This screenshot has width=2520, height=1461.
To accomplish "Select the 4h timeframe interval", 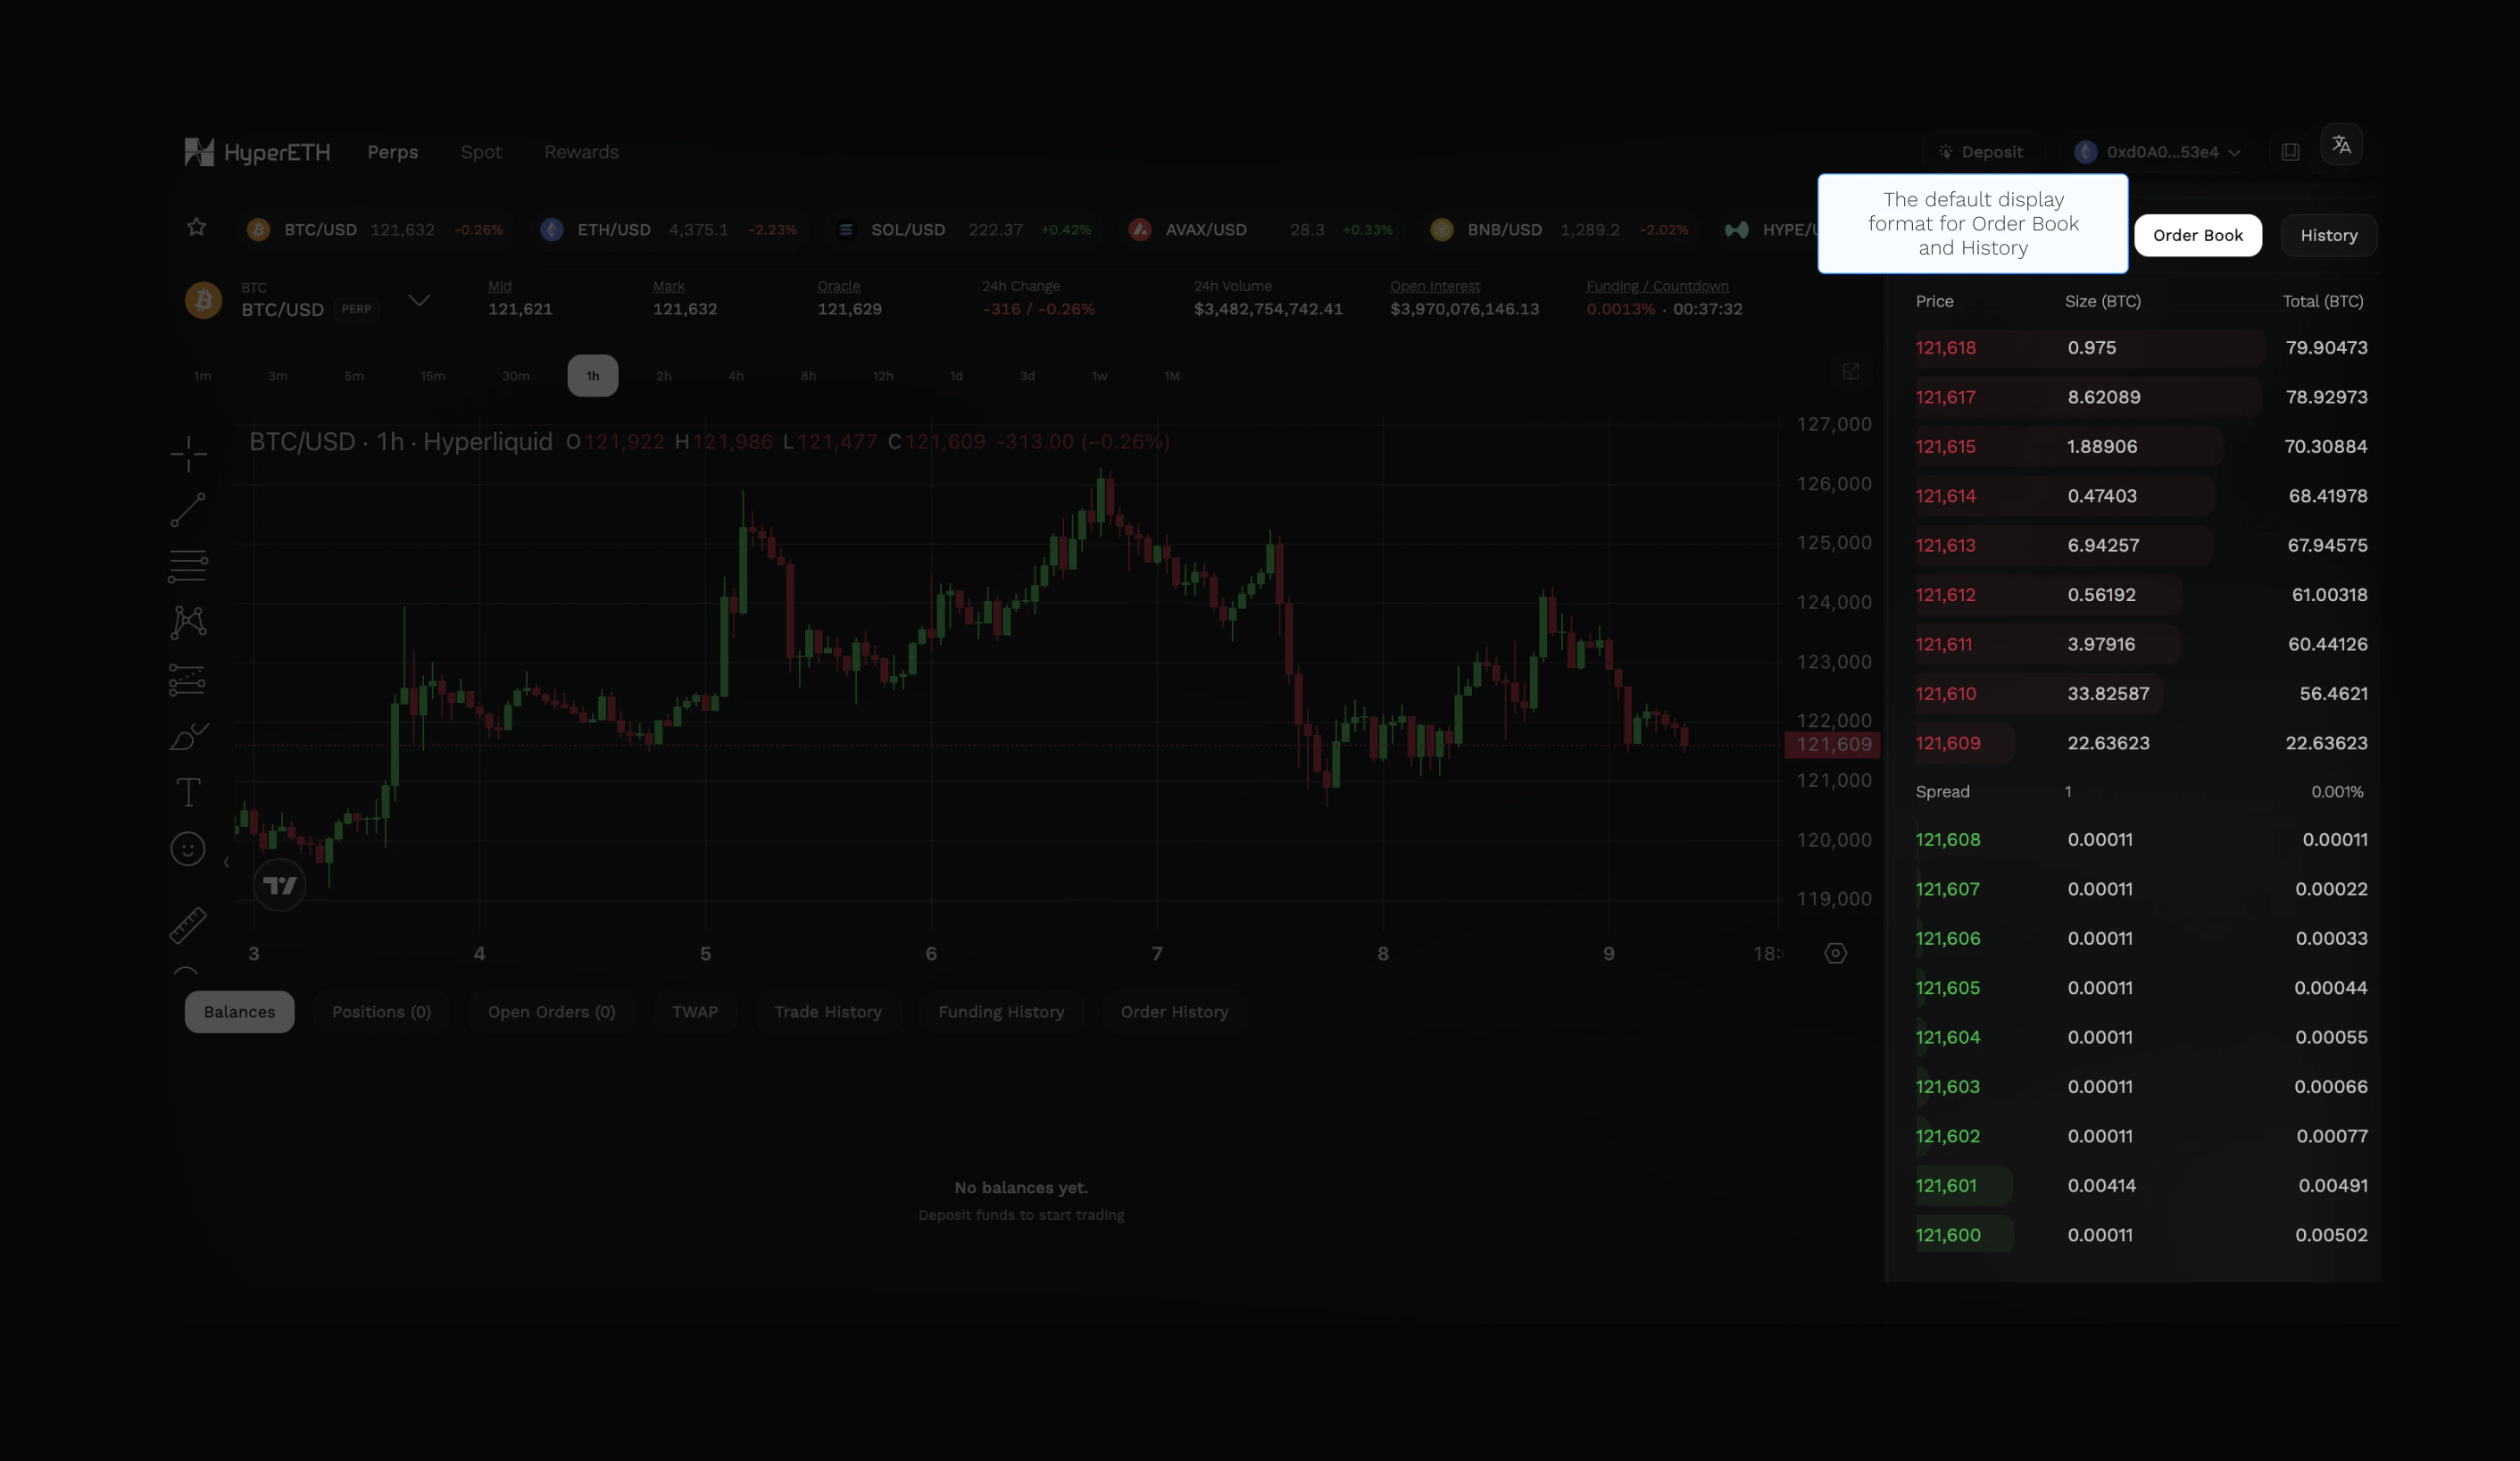I will pos(736,376).
